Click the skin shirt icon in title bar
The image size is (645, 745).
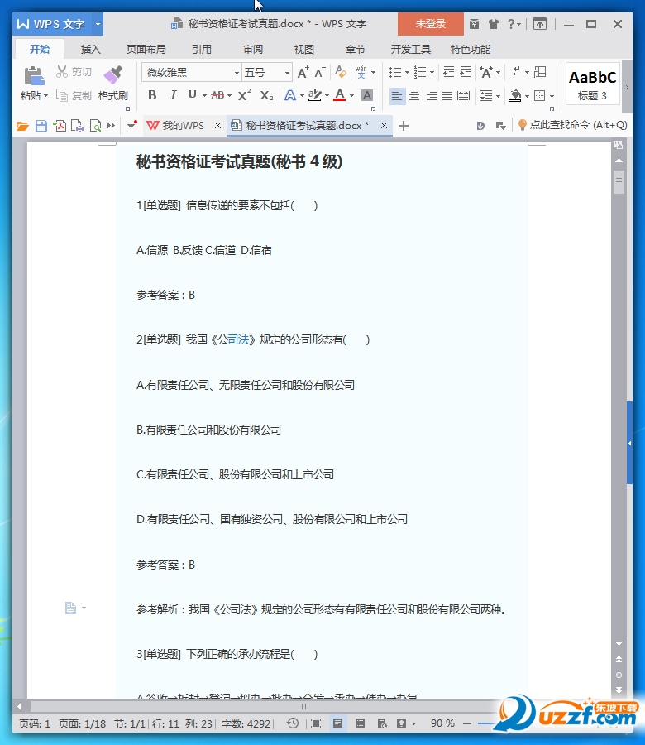tap(494, 24)
